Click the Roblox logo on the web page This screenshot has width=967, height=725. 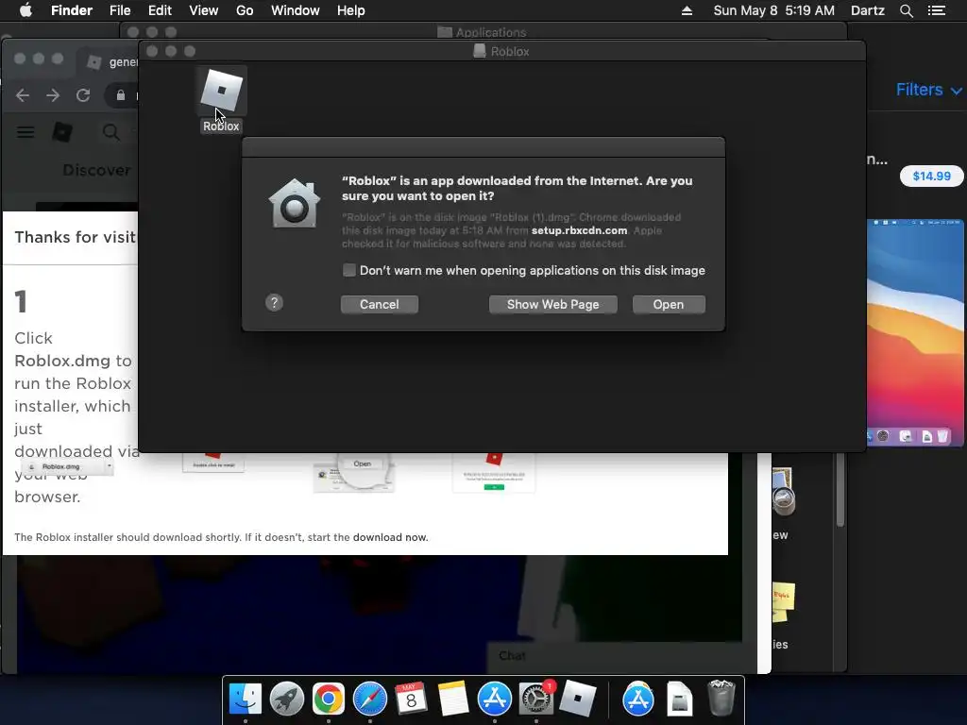pyautogui.click(x=62, y=132)
